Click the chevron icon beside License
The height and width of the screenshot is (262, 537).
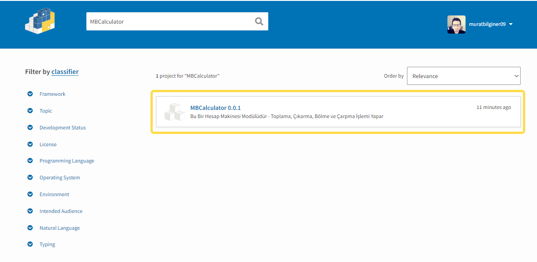click(x=30, y=144)
